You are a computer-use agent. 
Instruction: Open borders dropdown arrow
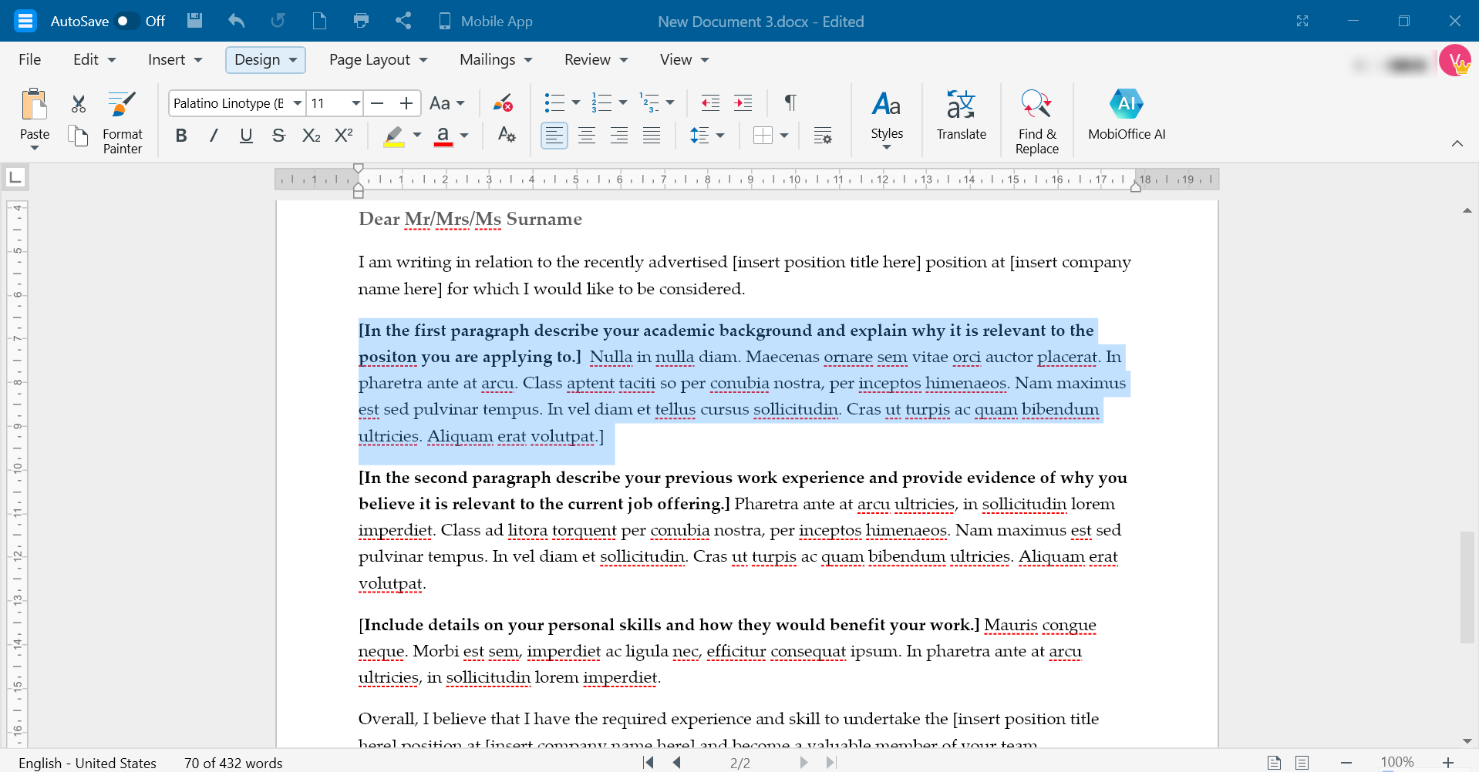tap(784, 136)
